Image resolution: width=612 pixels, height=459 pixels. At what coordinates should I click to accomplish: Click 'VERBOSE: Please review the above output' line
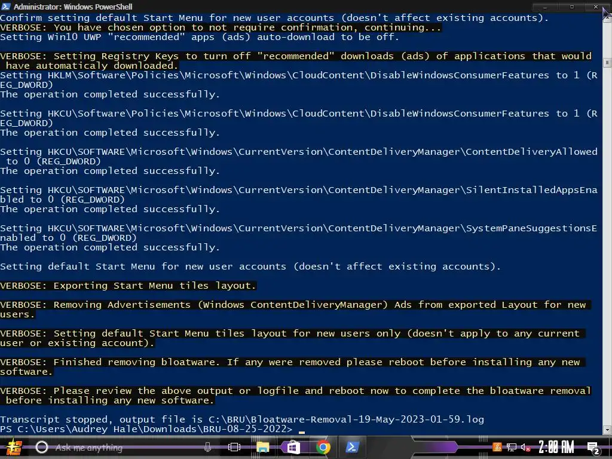coord(295,396)
